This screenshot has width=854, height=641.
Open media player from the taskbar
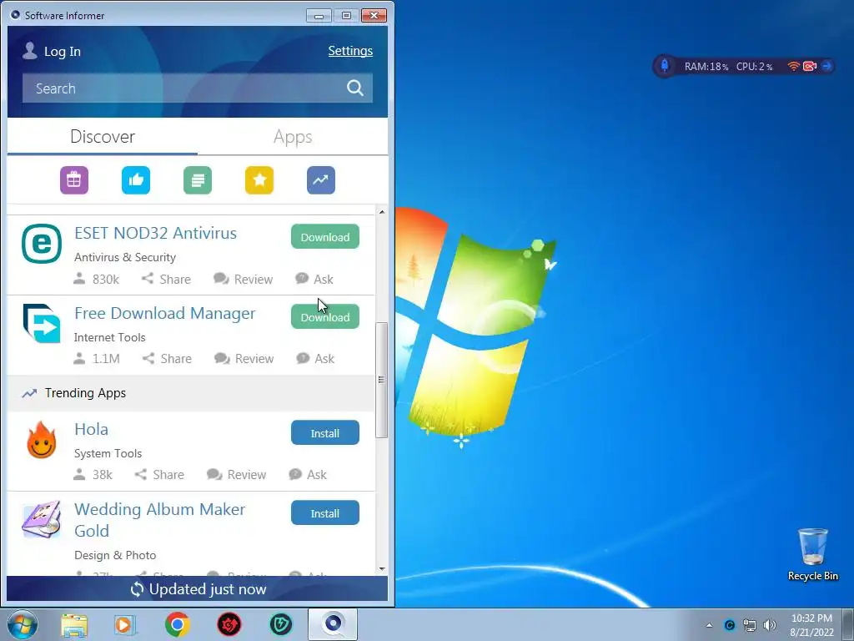125,625
